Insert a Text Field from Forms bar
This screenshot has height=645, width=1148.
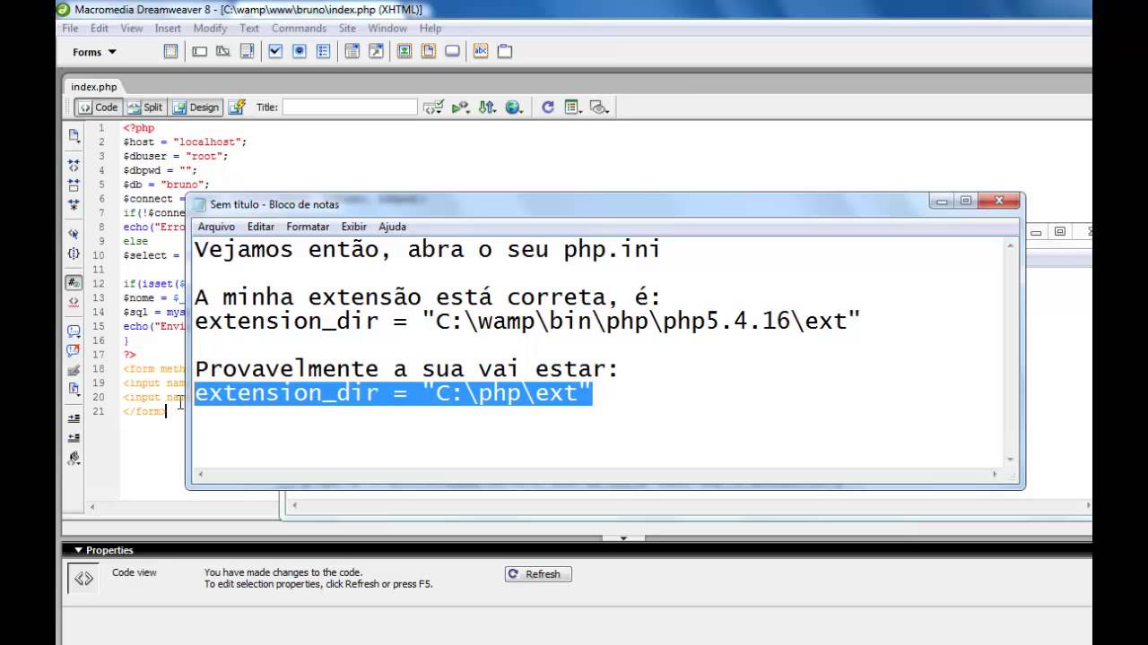pos(199,52)
